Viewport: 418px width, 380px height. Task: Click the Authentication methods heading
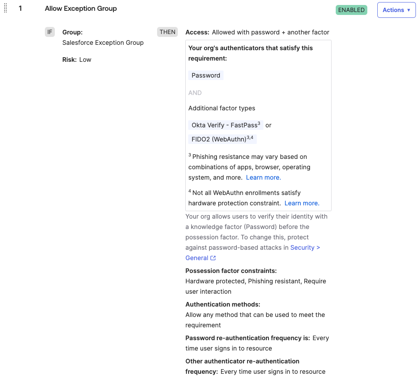223,304
